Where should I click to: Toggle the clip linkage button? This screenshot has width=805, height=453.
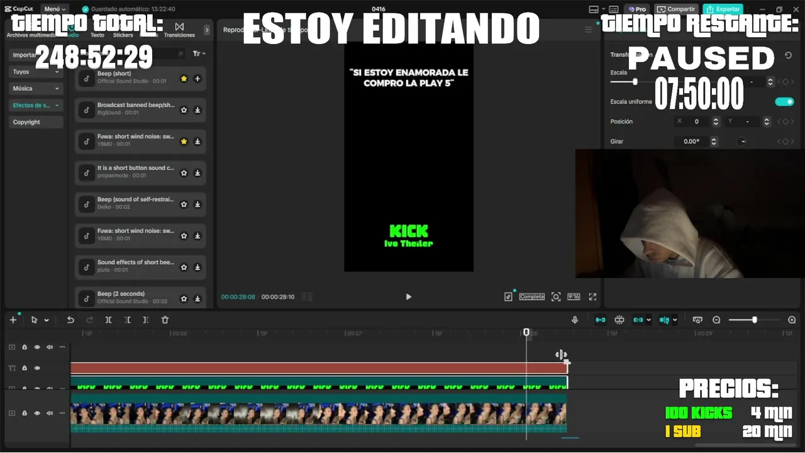tap(638, 320)
